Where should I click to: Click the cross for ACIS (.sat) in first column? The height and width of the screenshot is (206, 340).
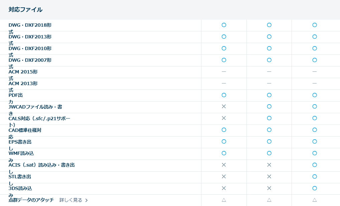(224, 165)
